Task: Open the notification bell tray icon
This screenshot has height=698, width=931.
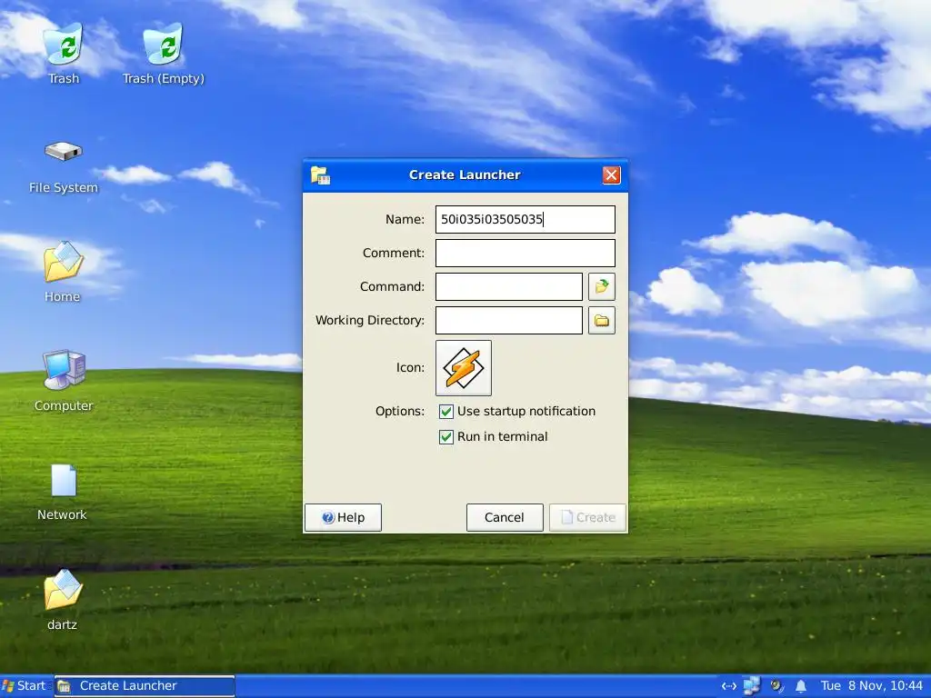Action: click(800, 686)
